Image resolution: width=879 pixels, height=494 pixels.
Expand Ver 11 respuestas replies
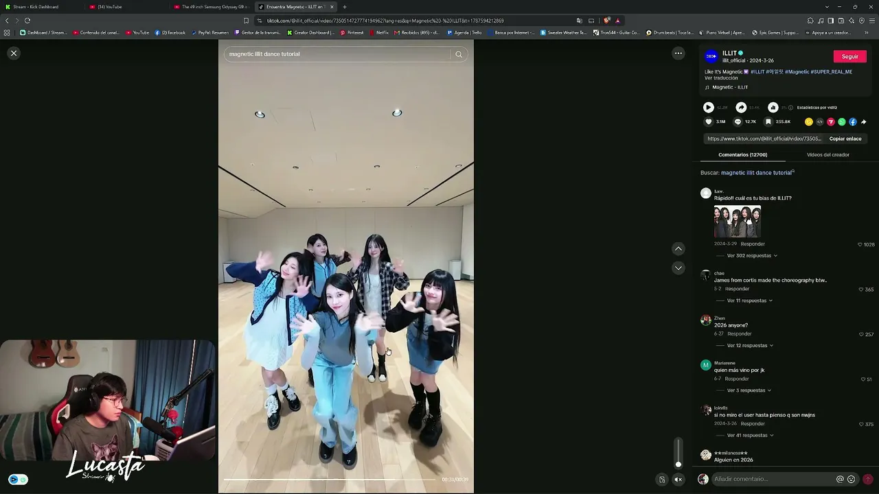point(750,301)
